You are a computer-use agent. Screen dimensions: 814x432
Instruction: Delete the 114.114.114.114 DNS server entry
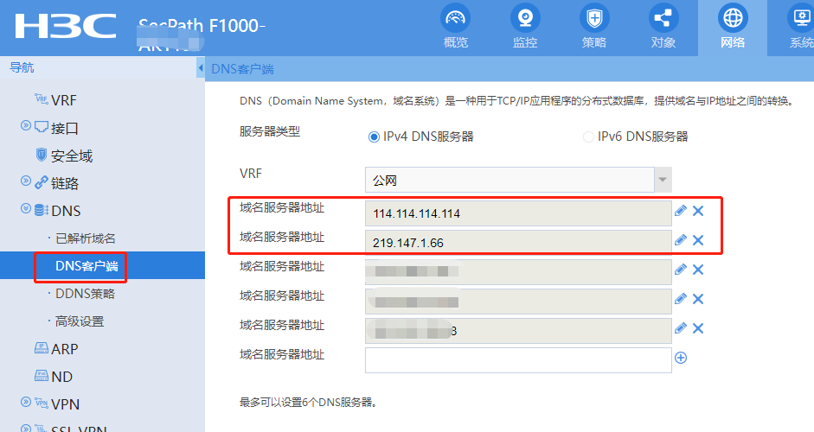click(698, 211)
